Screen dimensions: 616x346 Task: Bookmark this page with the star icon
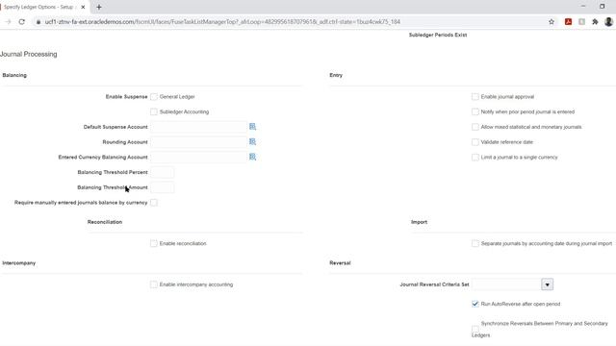pyautogui.click(x=552, y=22)
